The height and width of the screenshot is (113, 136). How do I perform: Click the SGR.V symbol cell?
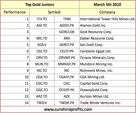[x=42, y=45]
